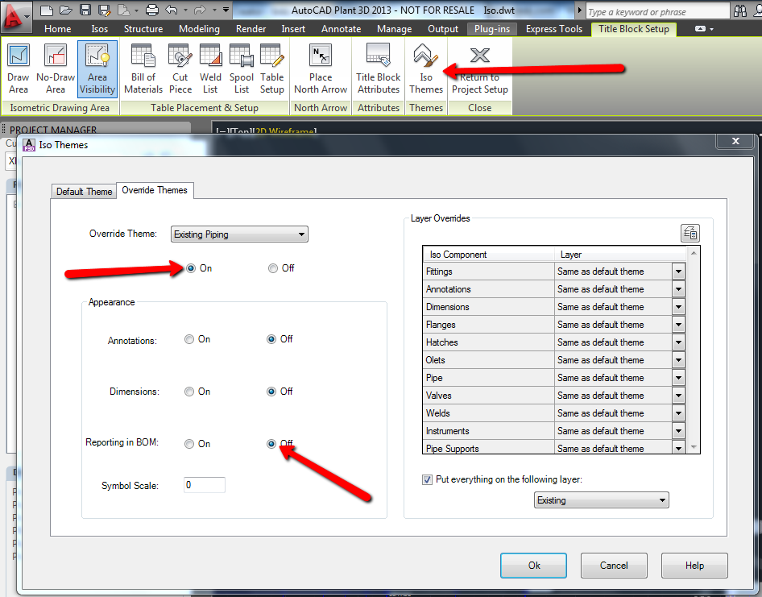
Task: Enable the Override Theme On radio button
Action: point(188,268)
